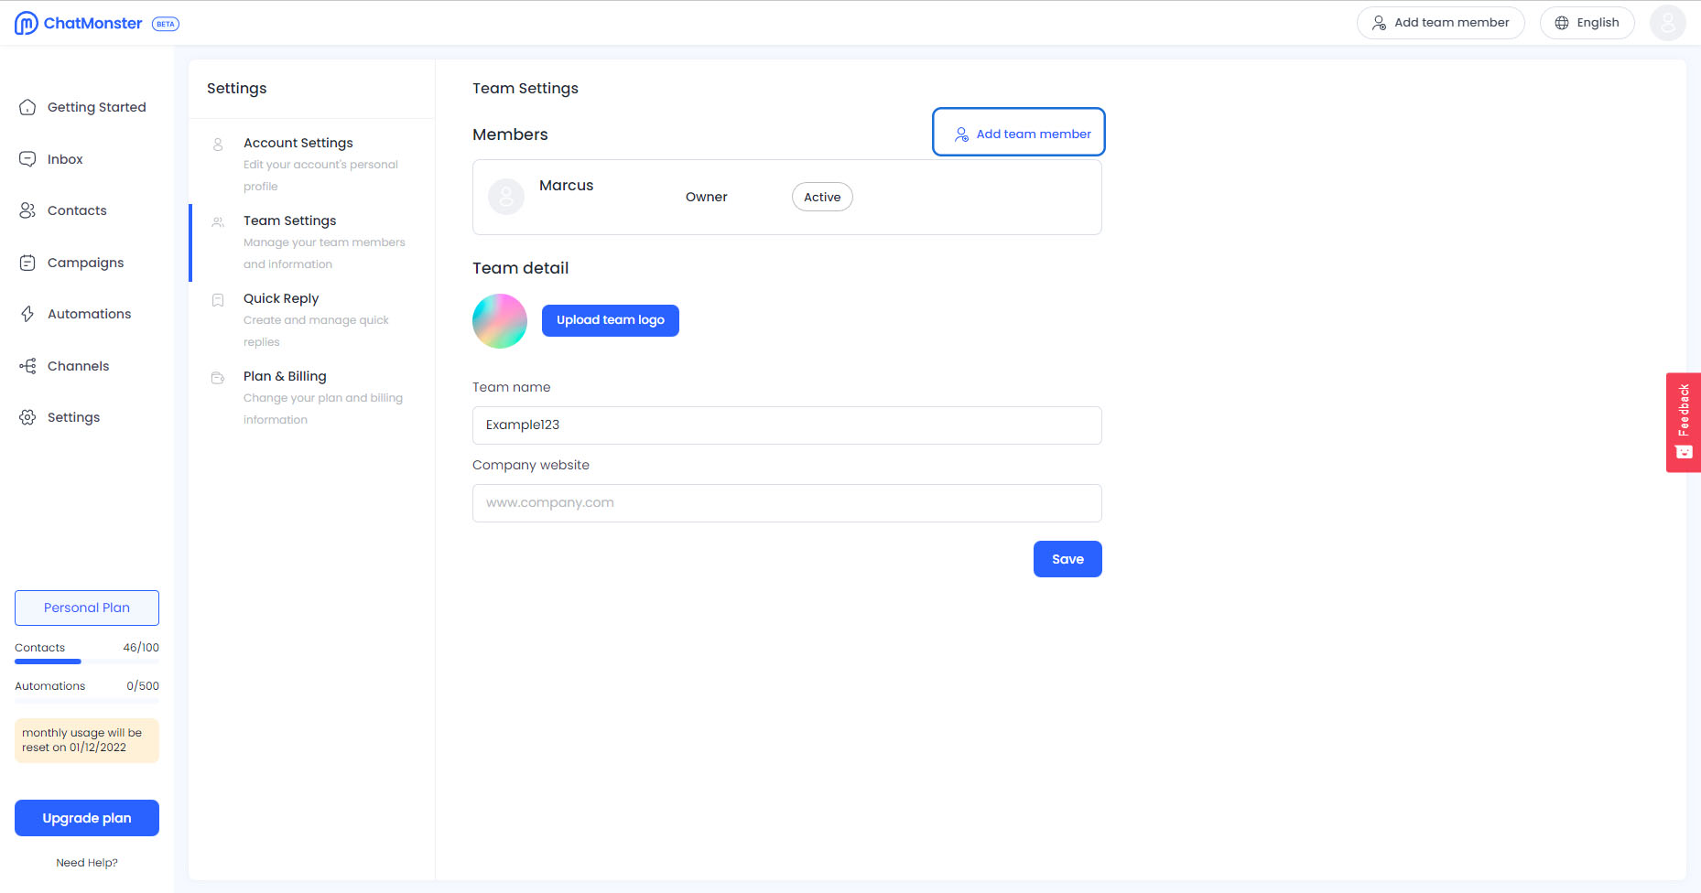1701x893 pixels.
Task: Click the Settings gear icon in sidebar
Action: click(27, 417)
